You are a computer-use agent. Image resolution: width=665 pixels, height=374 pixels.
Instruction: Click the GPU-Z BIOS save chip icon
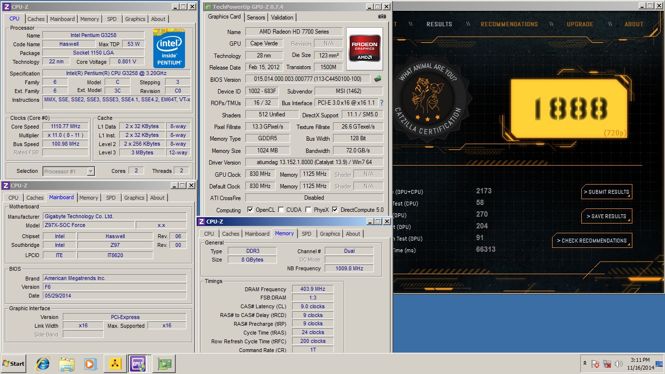(x=378, y=79)
